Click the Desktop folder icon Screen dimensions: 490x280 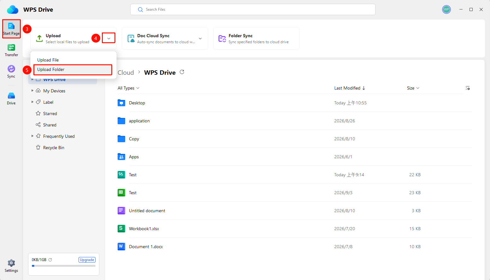(121, 103)
